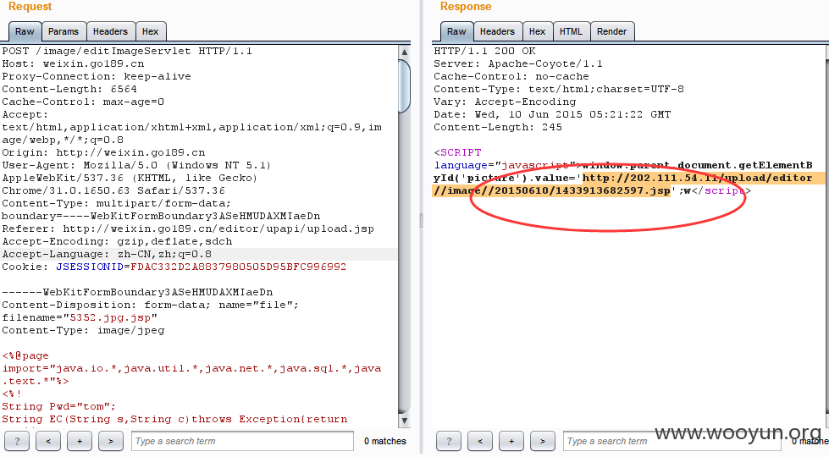This screenshot has height=457, width=829.
Task: Go to next match in Response search
Action: (543, 441)
